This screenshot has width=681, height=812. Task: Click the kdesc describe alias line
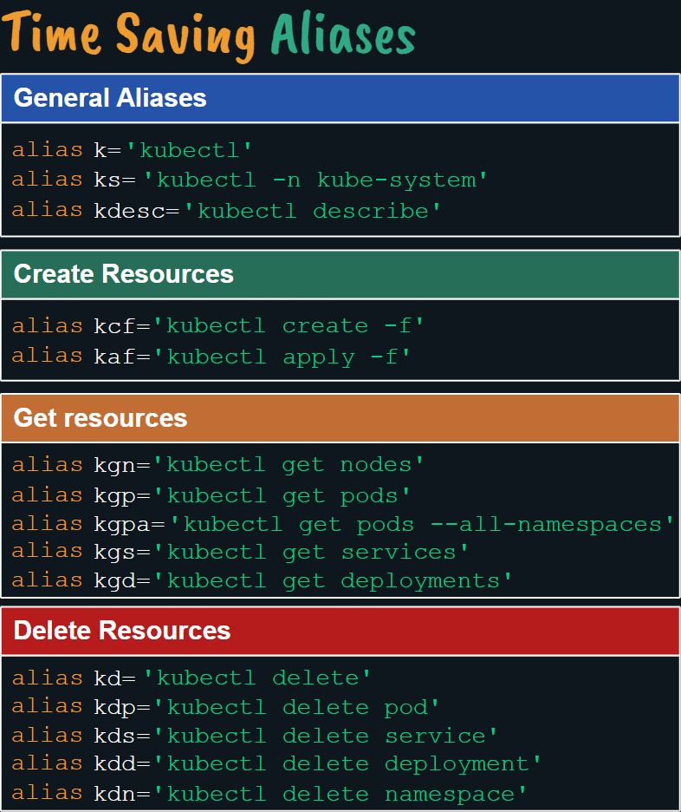[226, 211]
